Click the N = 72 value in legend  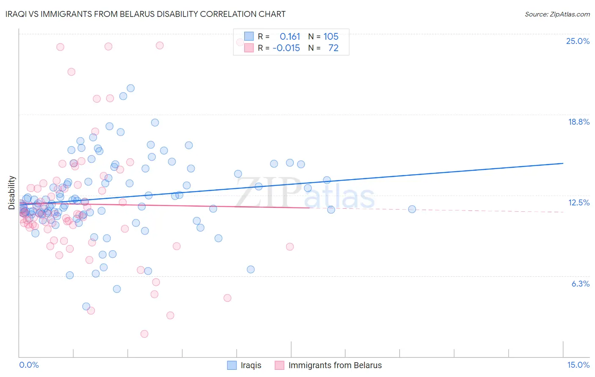pos(323,48)
